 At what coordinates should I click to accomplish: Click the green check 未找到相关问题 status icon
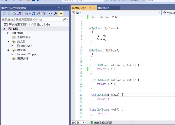pos(92,122)
